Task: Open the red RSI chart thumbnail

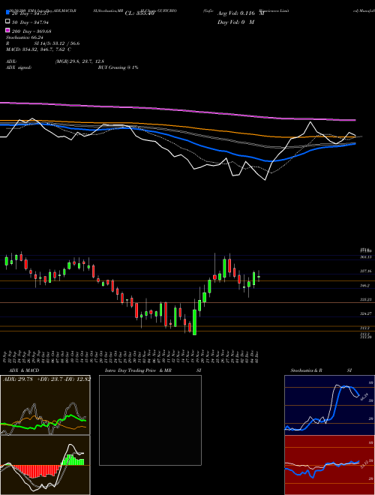Action: (x=329, y=465)
